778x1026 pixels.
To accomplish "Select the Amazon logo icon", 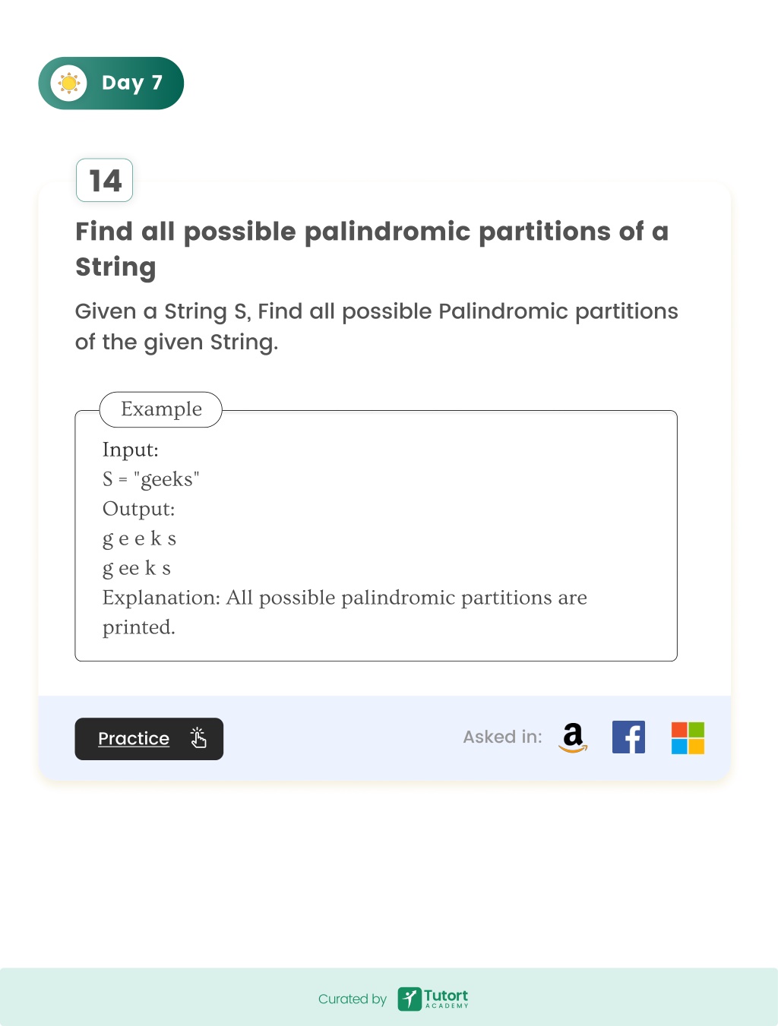I will point(573,737).
